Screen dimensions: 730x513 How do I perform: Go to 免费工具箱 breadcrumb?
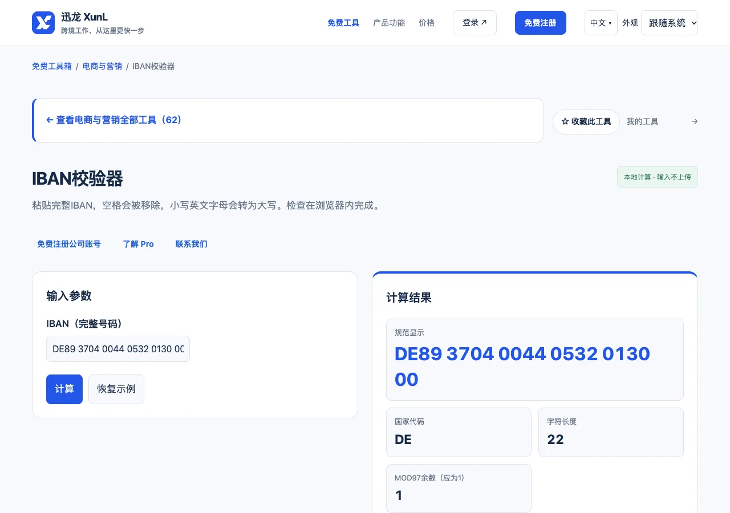52,66
